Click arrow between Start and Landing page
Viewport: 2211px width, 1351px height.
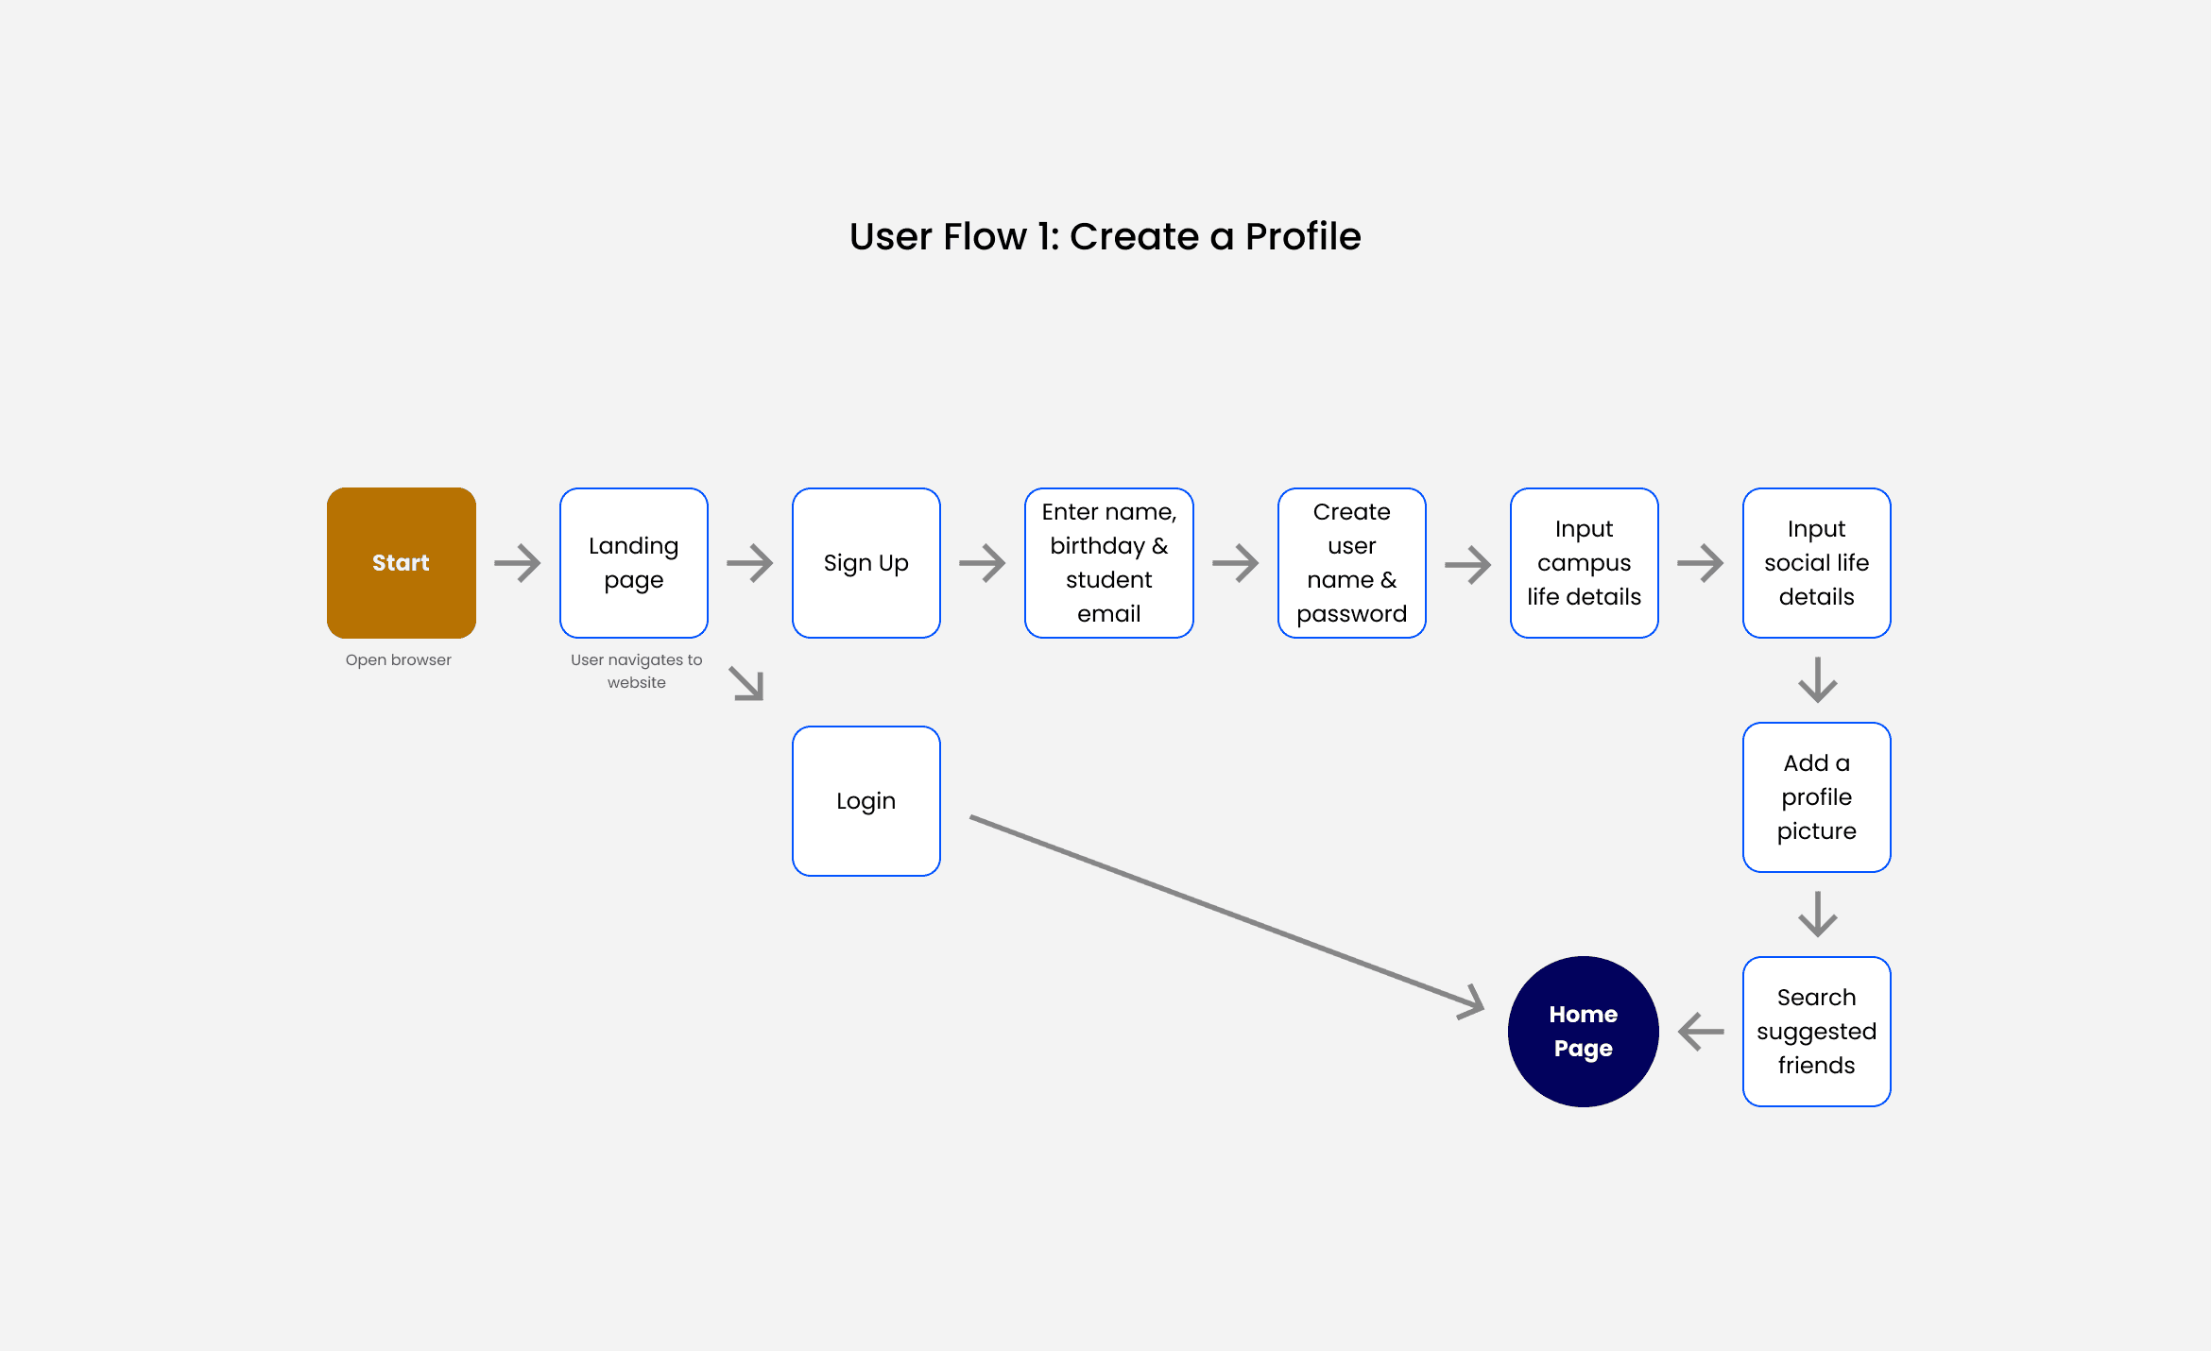(x=518, y=563)
